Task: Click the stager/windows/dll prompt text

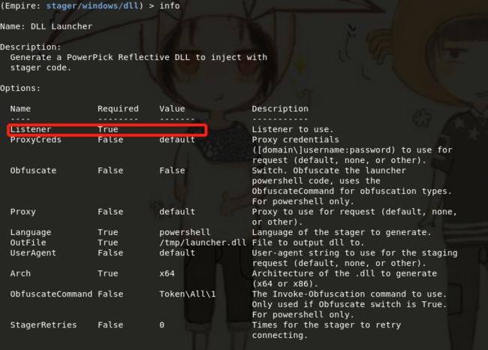Action: [x=92, y=5]
